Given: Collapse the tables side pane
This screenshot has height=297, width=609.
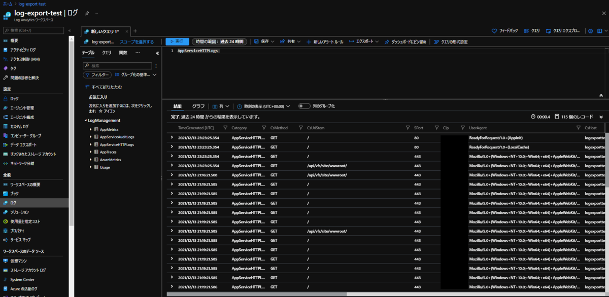Looking at the screenshot, I should click(157, 53).
